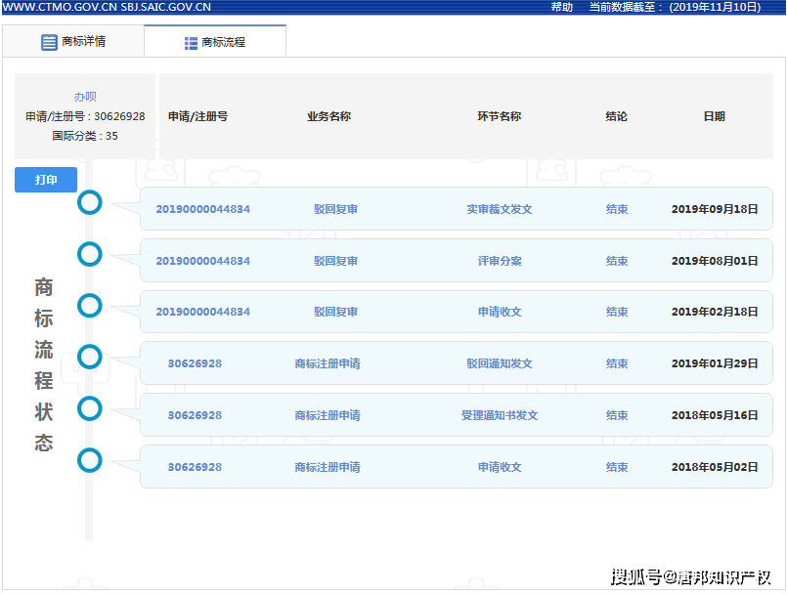Image resolution: width=787 pixels, height=594 pixels.
Task: Open the 评审分案 stage link
Action: pyautogui.click(x=499, y=261)
